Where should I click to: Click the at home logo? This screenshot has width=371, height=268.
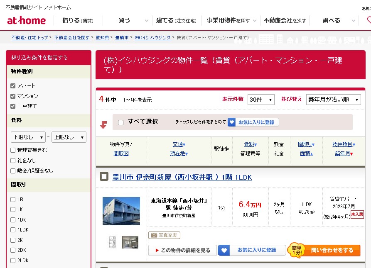27,20
